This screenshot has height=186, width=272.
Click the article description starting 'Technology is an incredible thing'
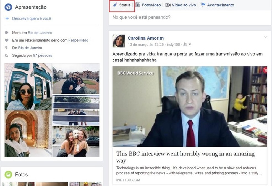(x=189, y=171)
